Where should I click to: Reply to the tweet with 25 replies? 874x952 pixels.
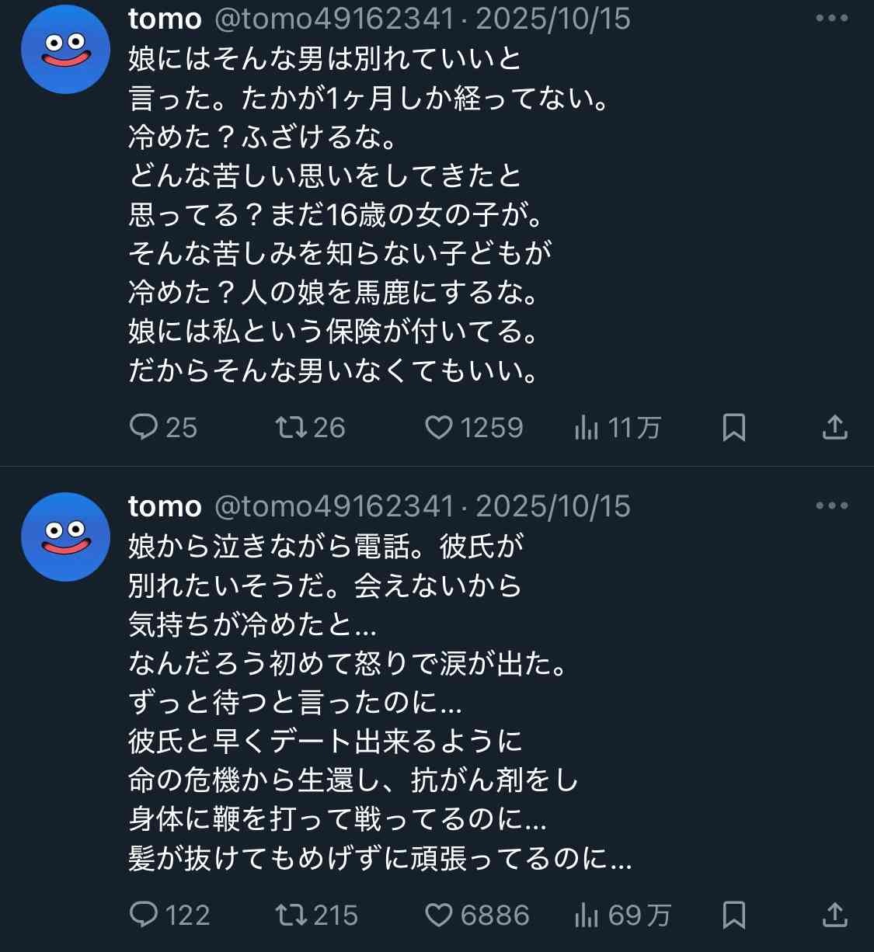tap(144, 427)
